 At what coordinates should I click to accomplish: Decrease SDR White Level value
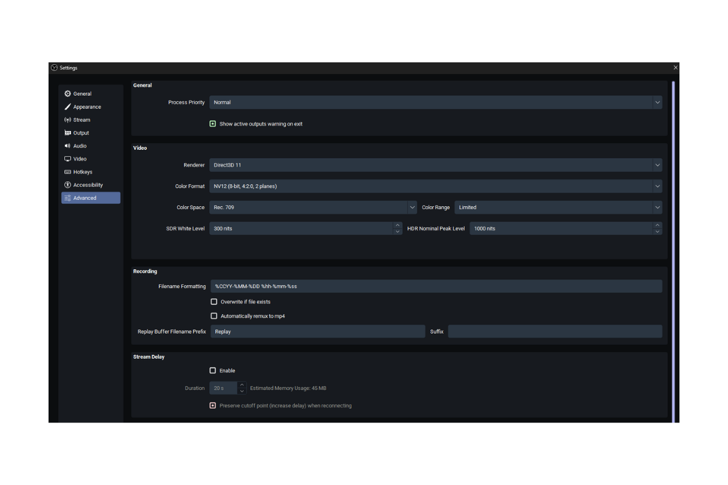398,232
